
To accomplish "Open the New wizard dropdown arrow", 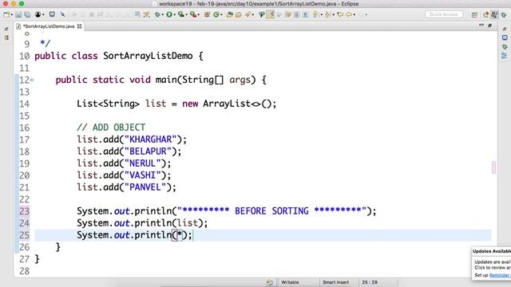I will coord(11,15).
